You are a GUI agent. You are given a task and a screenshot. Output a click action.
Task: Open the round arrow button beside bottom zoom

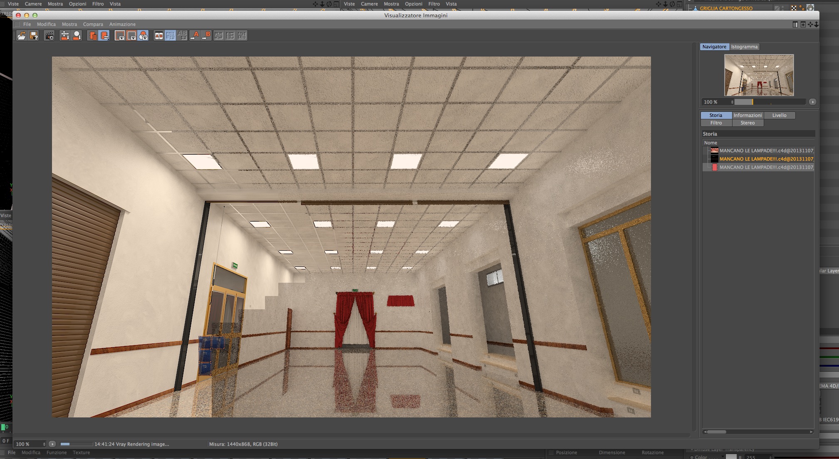(52, 444)
